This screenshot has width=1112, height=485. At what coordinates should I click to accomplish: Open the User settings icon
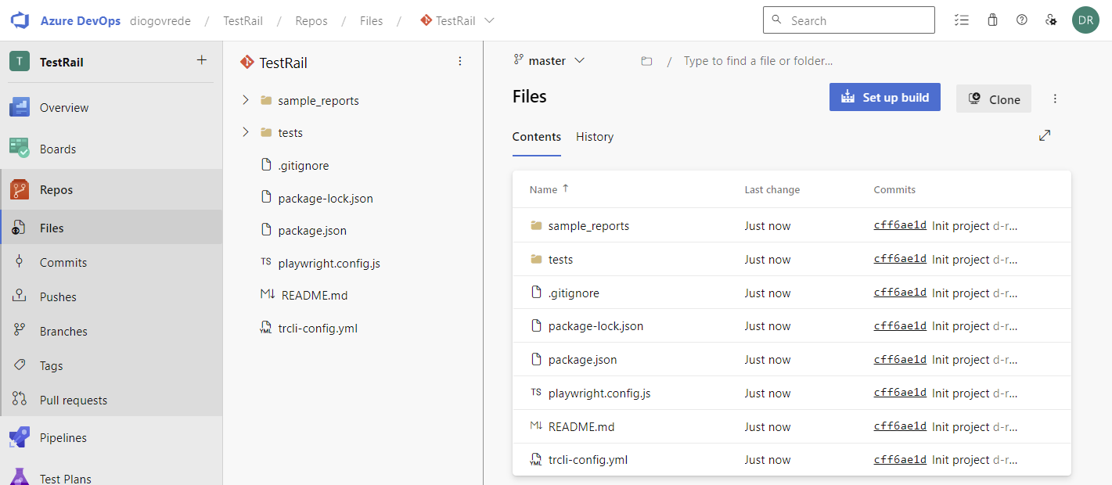pyautogui.click(x=1051, y=20)
